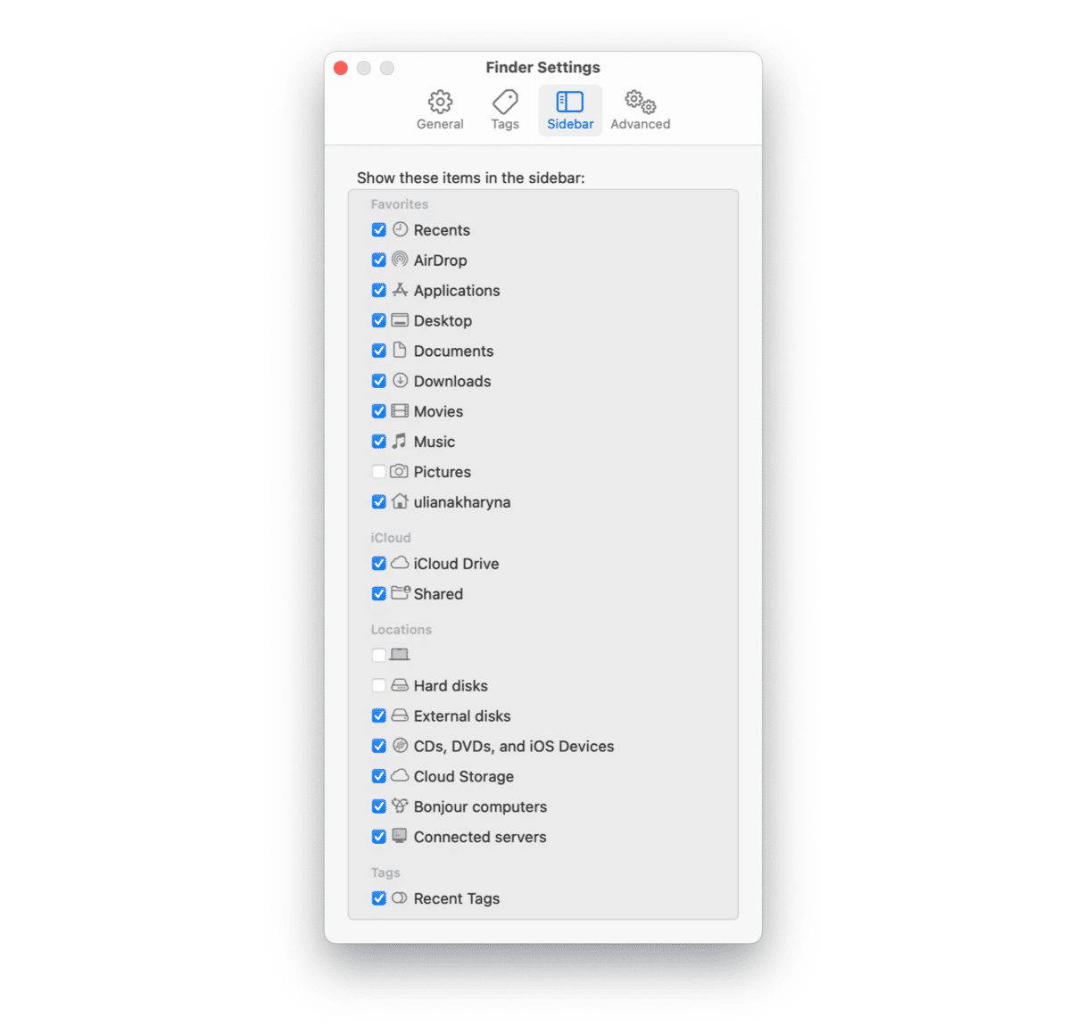Click the Shared folder icon
Viewport: 1085px width, 1025px height.
coord(401,593)
